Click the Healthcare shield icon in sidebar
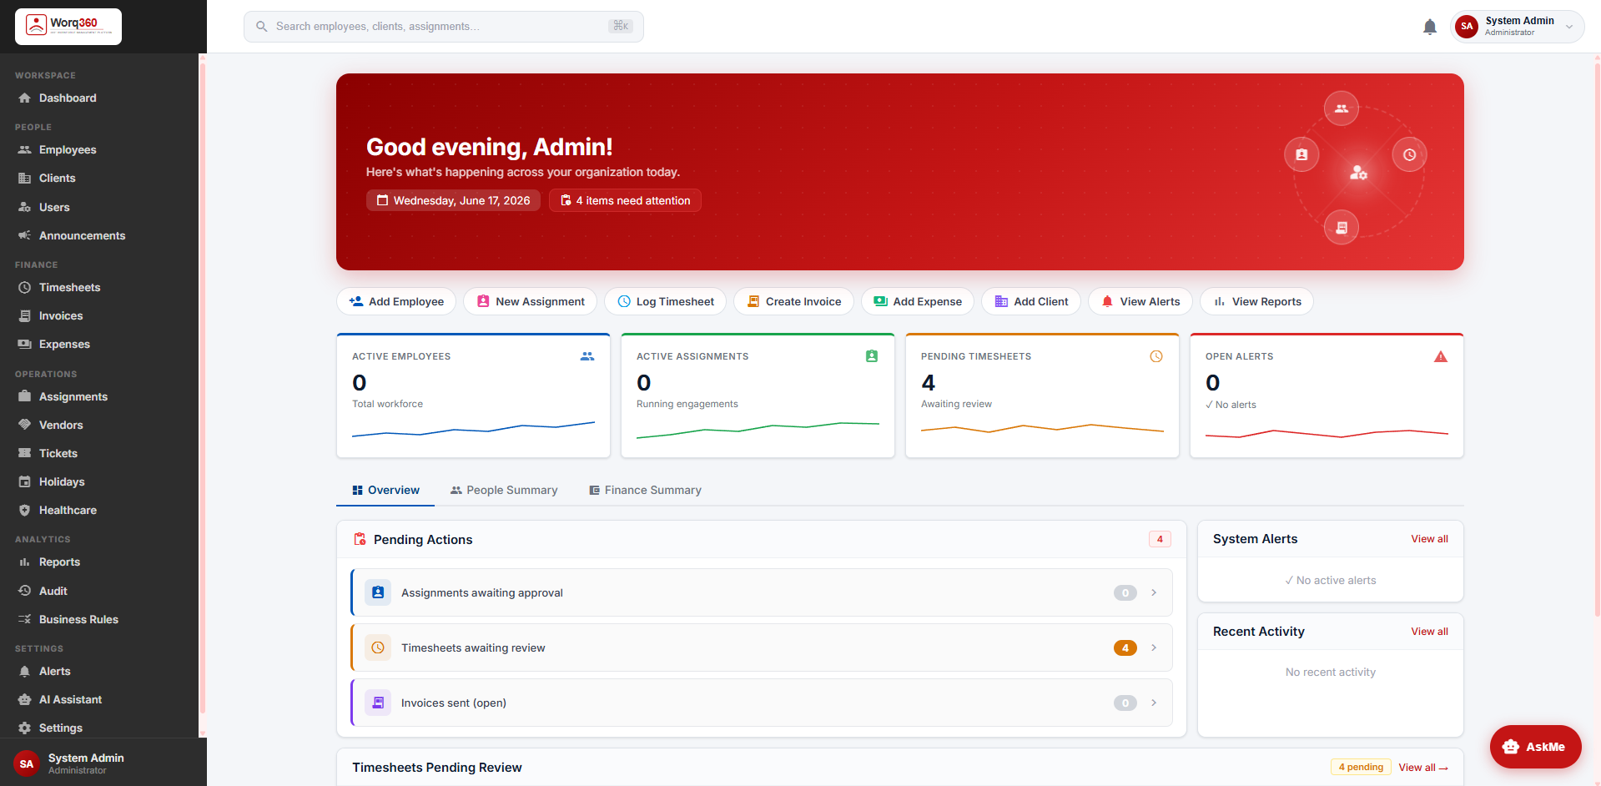 [x=25, y=511]
